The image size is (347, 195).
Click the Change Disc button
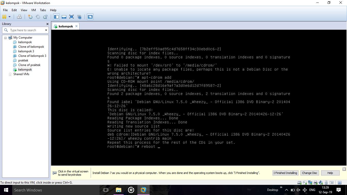point(309,173)
